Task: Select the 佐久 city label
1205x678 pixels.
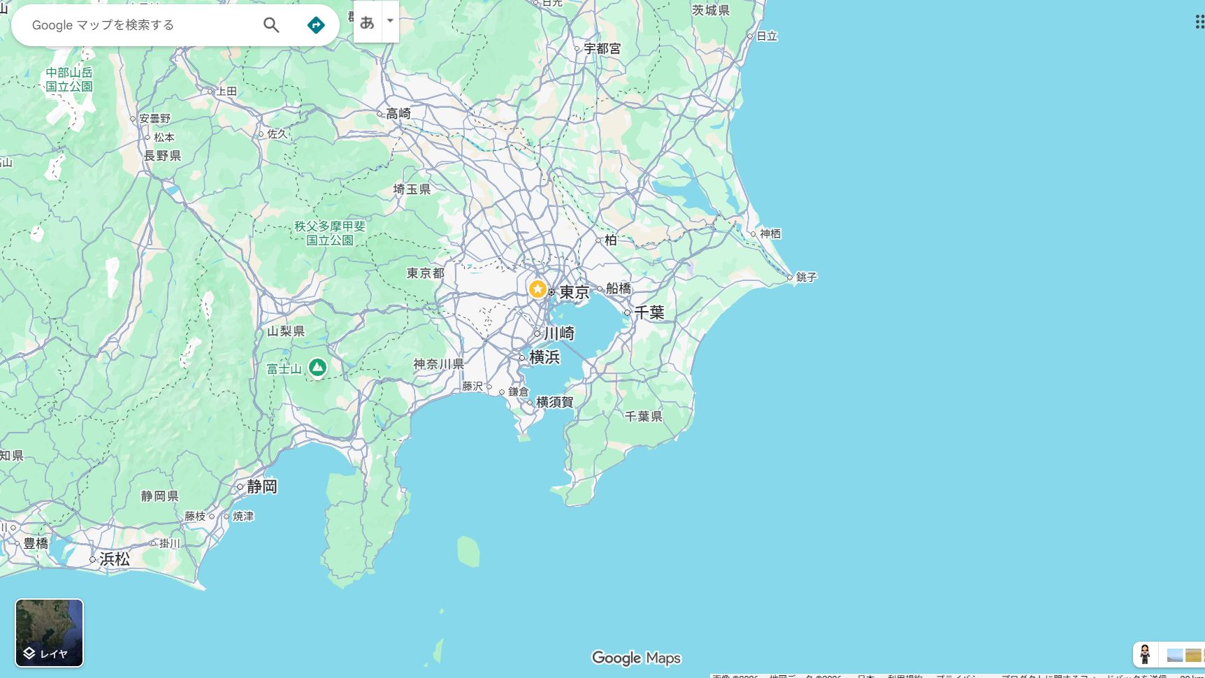Action: (x=277, y=134)
